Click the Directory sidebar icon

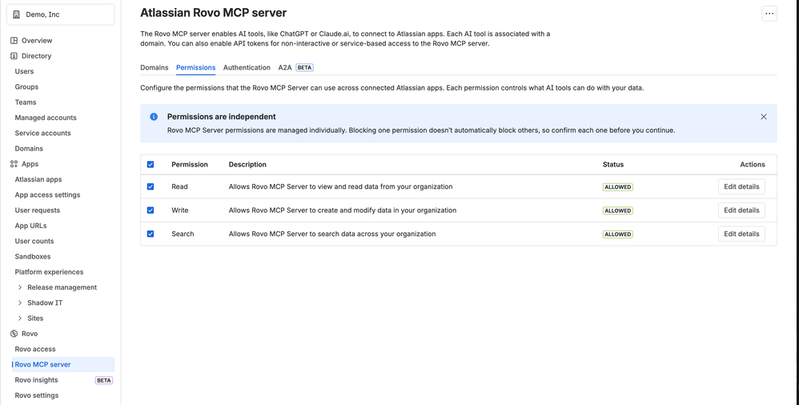14,56
